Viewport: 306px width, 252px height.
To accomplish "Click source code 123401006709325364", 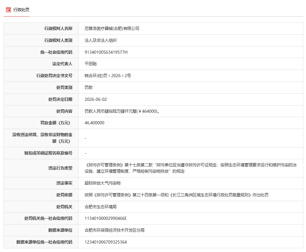I will pos(106,242).
